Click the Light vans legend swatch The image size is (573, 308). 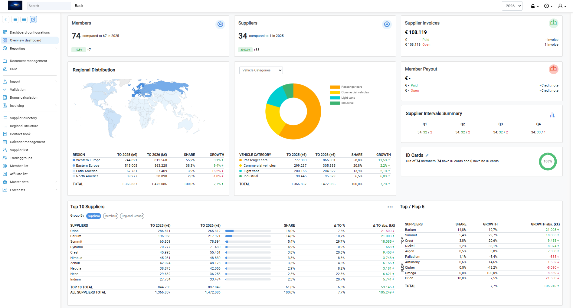[335, 98]
